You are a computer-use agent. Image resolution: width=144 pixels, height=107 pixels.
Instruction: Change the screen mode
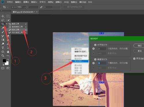click(8, 68)
